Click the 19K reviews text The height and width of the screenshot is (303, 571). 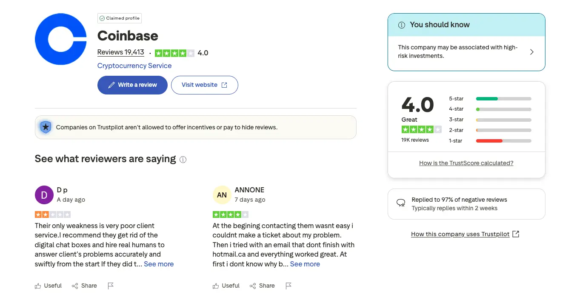pos(415,140)
